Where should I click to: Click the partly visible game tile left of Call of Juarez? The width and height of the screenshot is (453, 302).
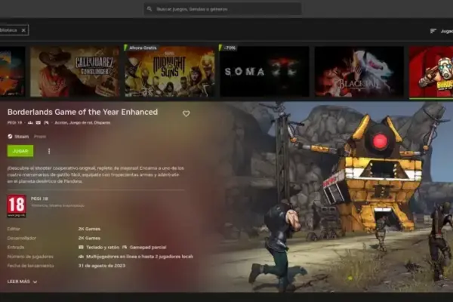pyautogui.click(x=12, y=71)
